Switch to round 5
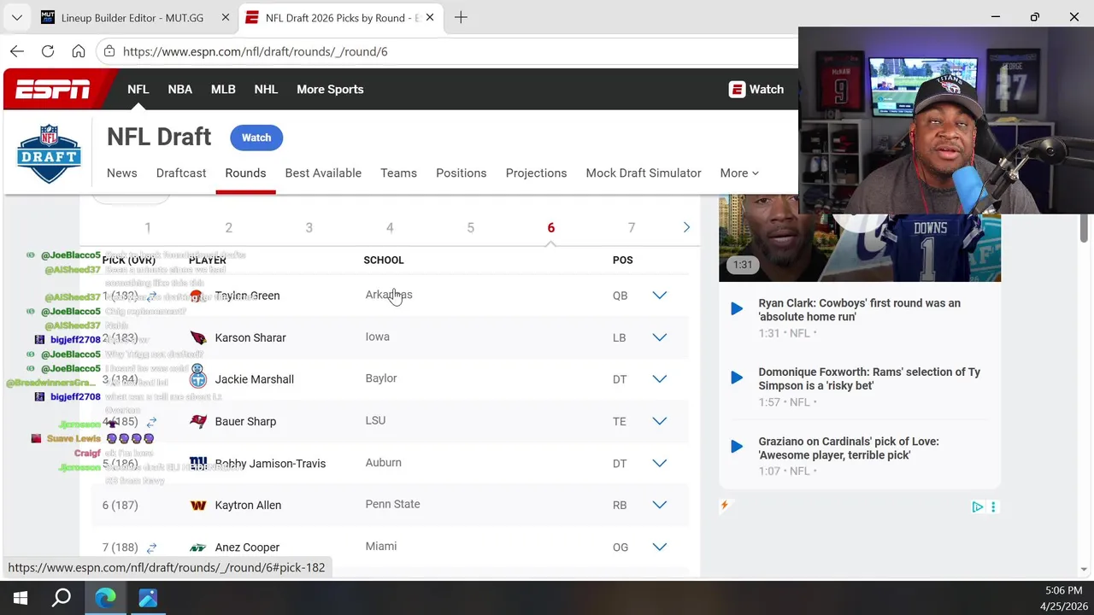The width and height of the screenshot is (1094, 615). (x=470, y=227)
